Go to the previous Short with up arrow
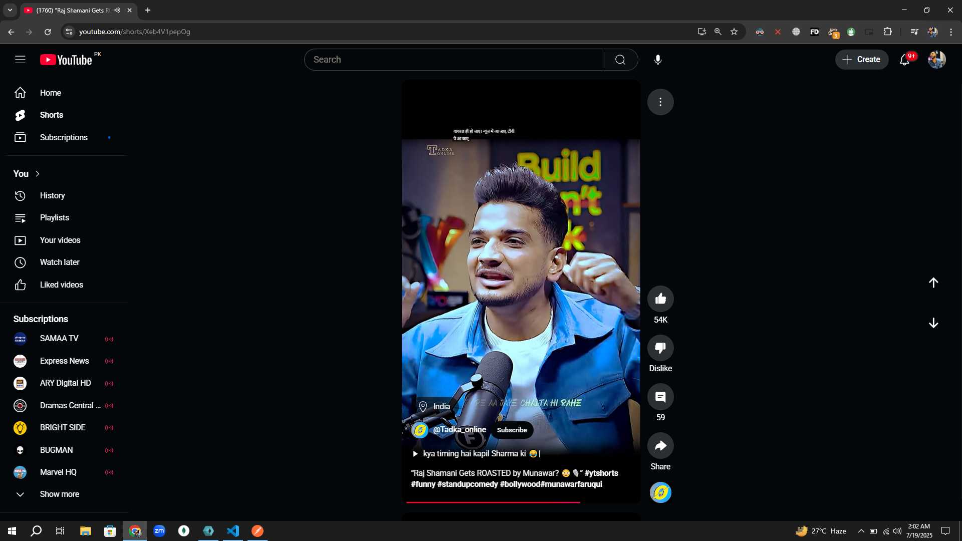962x541 pixels. coord(933,283)
